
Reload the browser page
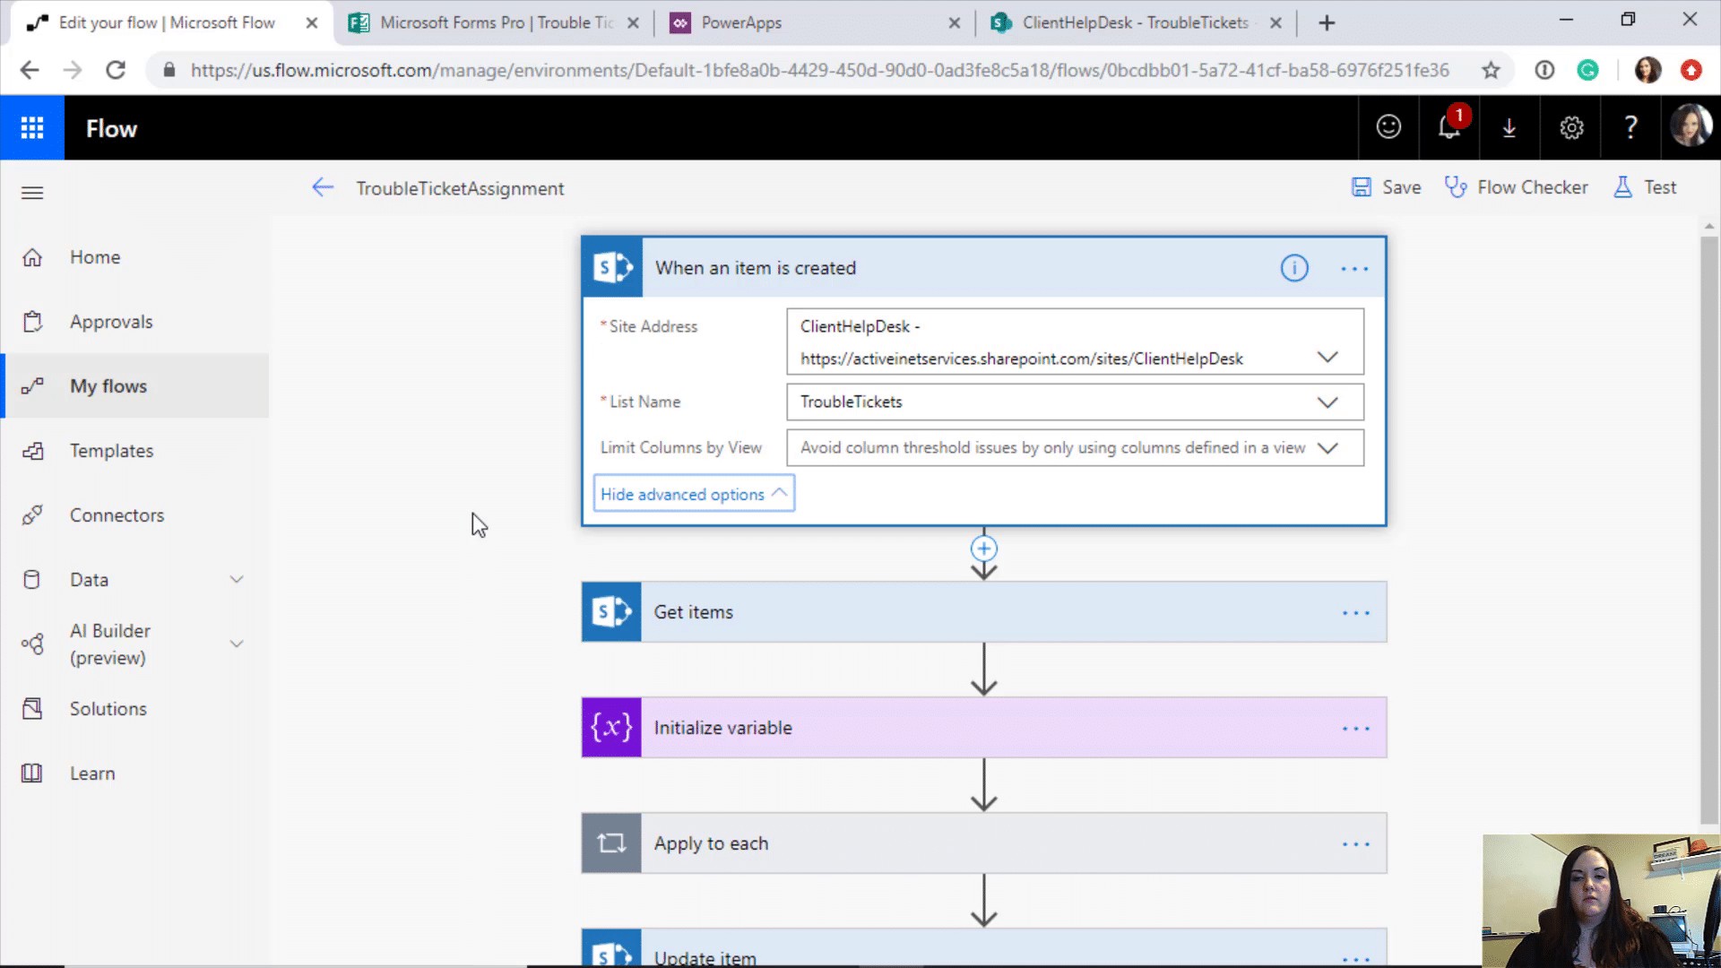tap(116, 70)
